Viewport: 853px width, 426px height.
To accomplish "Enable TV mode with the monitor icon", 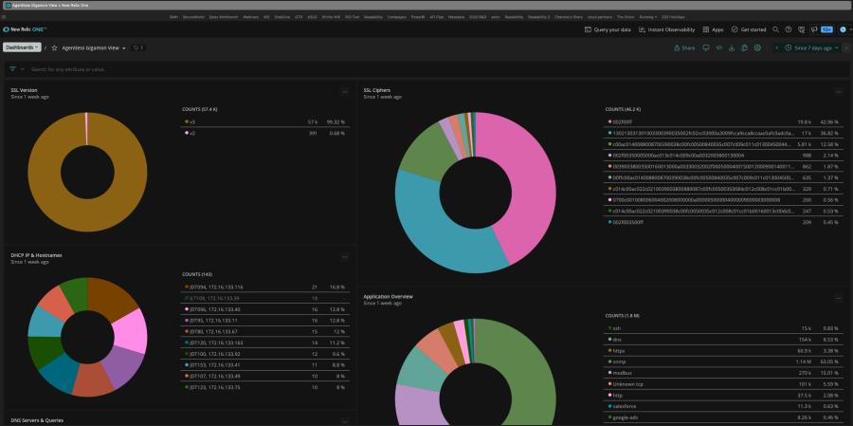I will [706, 48].
